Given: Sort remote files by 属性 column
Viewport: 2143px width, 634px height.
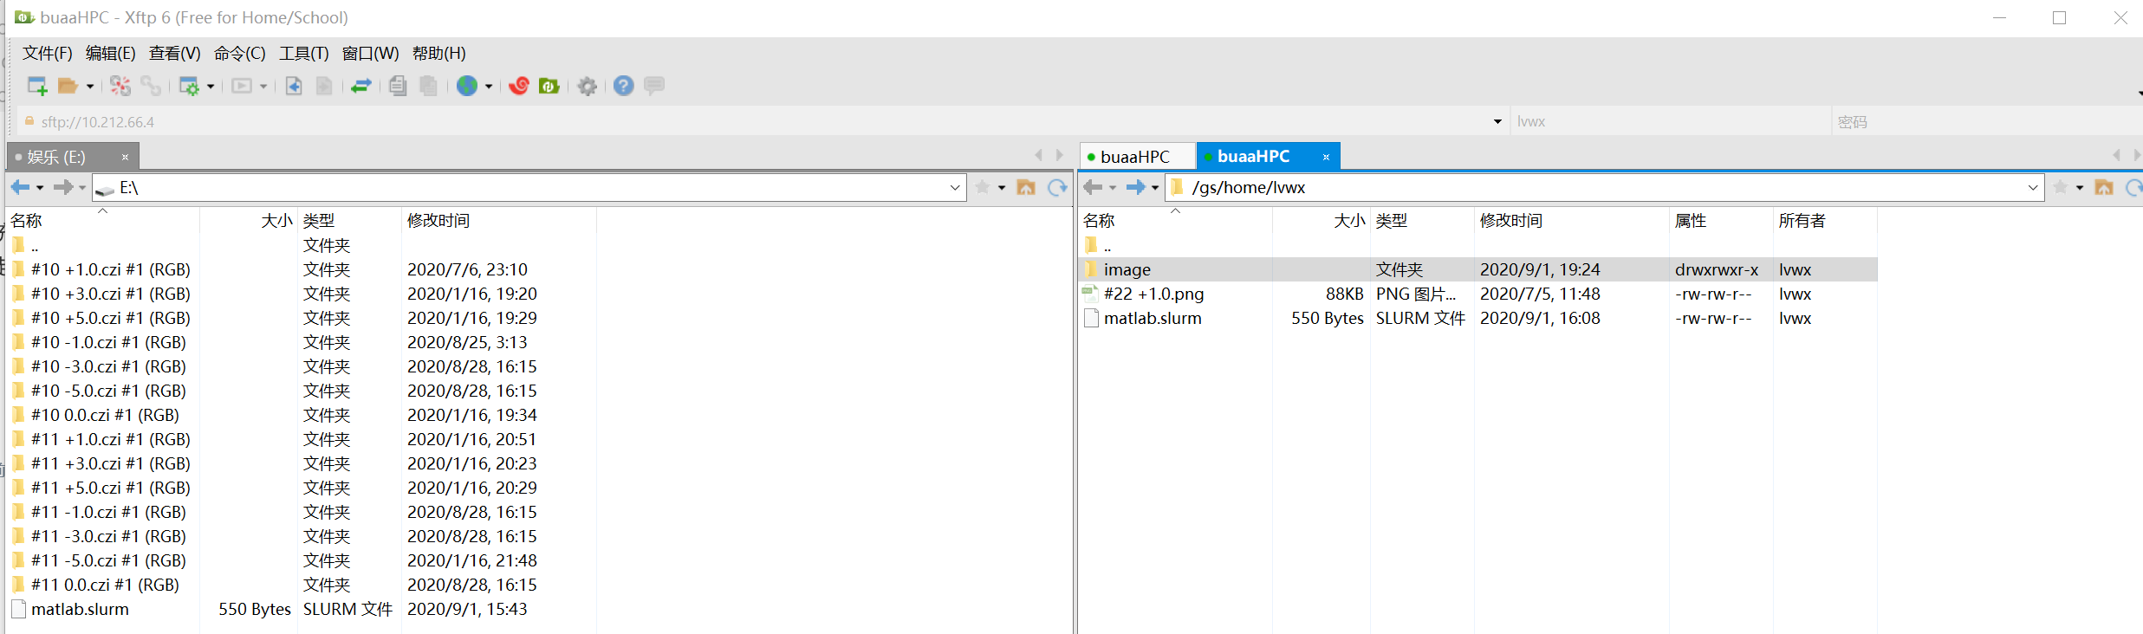Looking at the screenshot, I should 1721,221.
